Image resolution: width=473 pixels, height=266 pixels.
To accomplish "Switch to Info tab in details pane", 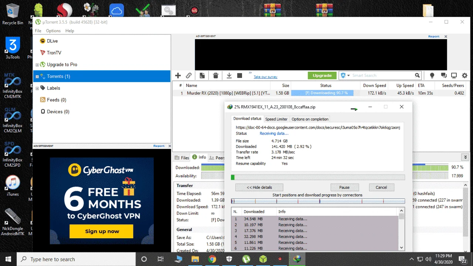I will point(199,157).
